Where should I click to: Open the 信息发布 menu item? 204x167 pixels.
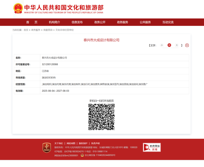click(77, 22)
